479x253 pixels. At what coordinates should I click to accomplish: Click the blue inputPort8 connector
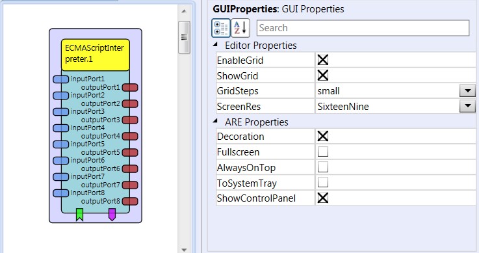[x=61, y=193]
